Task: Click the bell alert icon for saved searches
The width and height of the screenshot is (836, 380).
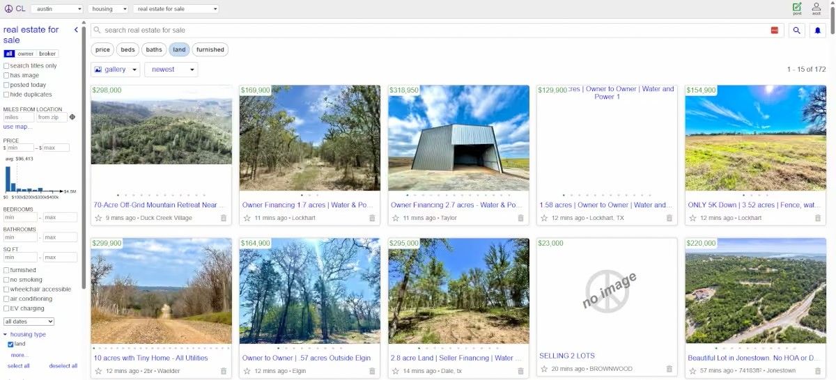Action: click(818, 30)
